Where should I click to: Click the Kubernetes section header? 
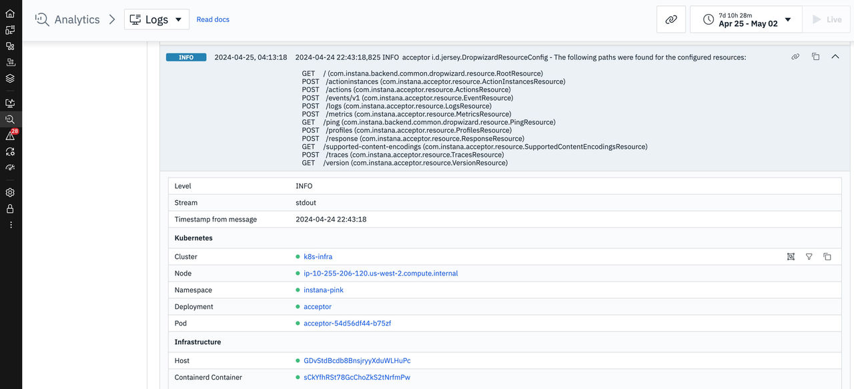coord(193,238)
